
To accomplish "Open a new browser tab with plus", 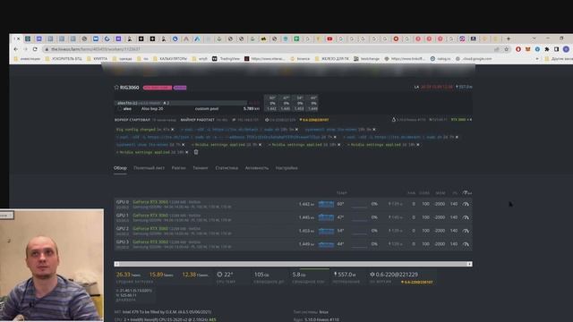I will (x=509, y=38).
